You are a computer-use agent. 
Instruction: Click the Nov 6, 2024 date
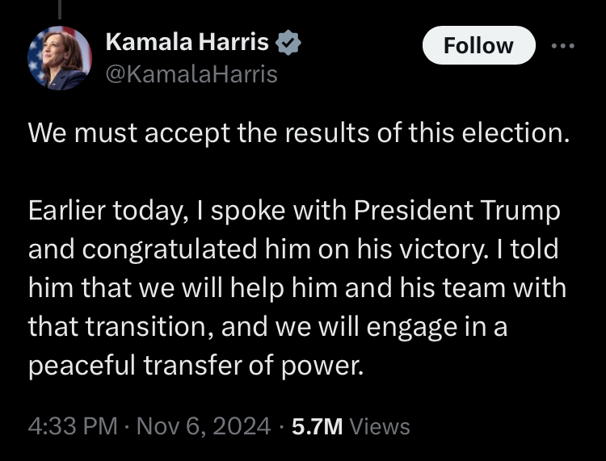(x=203, y=426)
